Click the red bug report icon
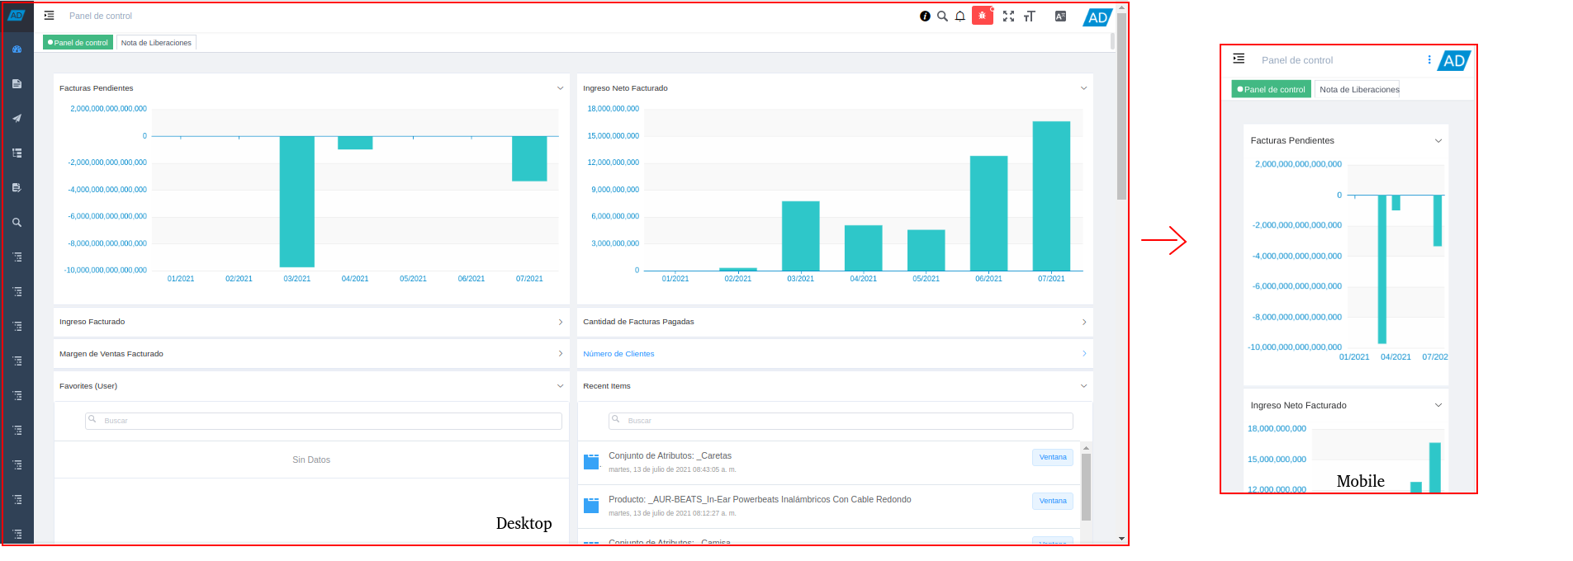1573x561 pixels. (982, 16)
